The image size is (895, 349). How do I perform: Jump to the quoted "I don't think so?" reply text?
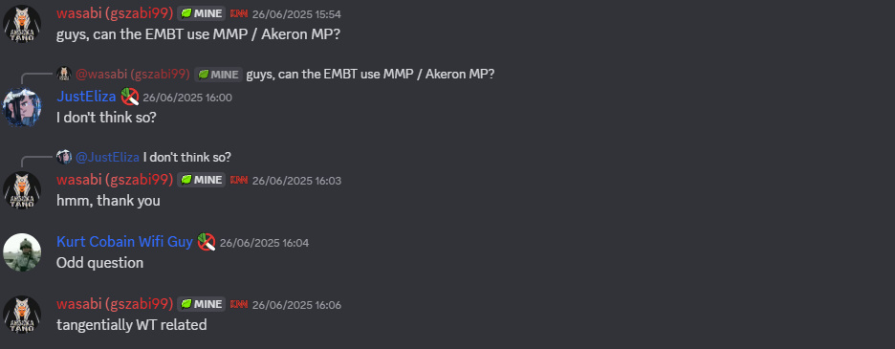[x=187, y=157]
